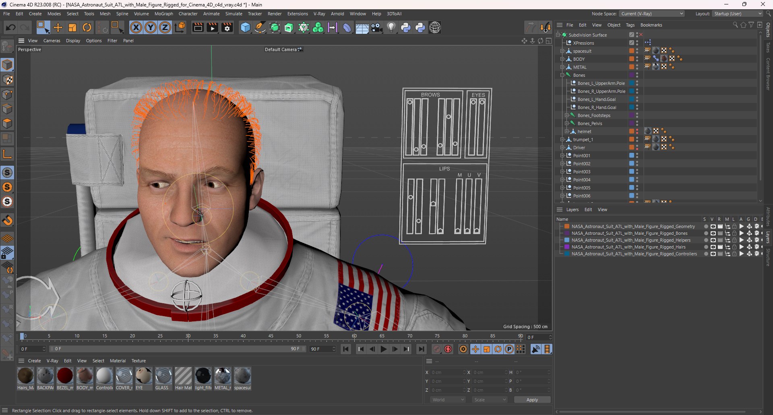Click the Render View clapperboard icon
Viewport: 773px width, 415px height.
point(198,27)
